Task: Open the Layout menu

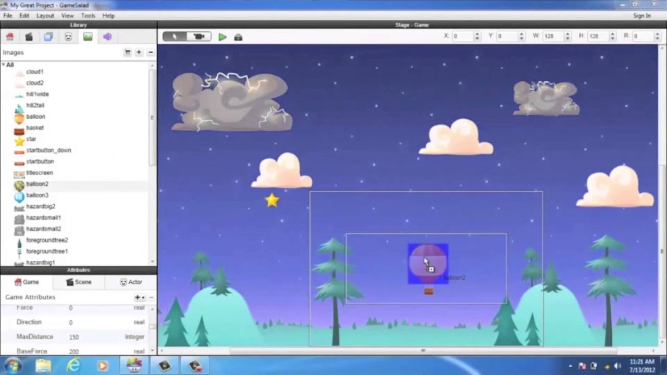Action: [x=45, y=16]
